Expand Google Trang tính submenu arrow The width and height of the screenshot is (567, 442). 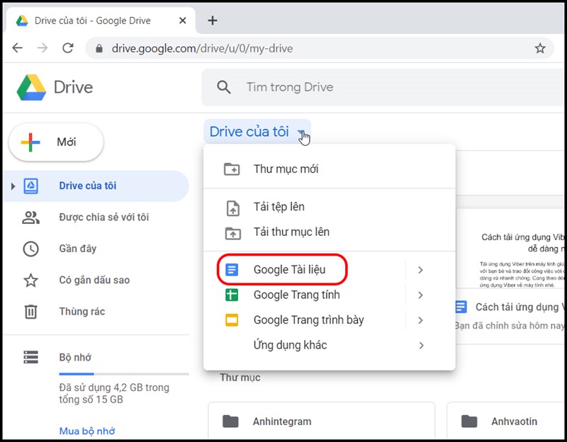point(420,295)
